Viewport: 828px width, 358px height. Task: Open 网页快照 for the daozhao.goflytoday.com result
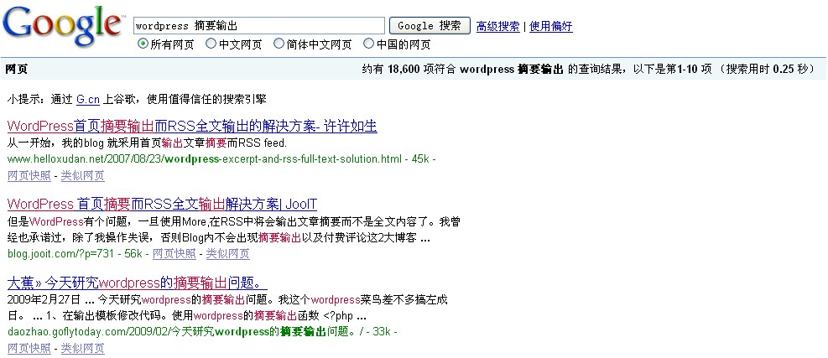[29, 348]
